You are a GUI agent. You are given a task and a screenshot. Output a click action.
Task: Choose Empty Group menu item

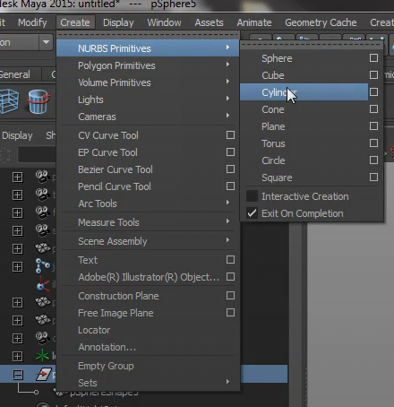[148, 366]
